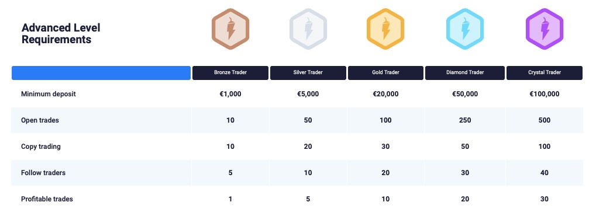Click the gold hexagon lightning badge
This screenshot has width=596, height=223.
pos(385,29)
